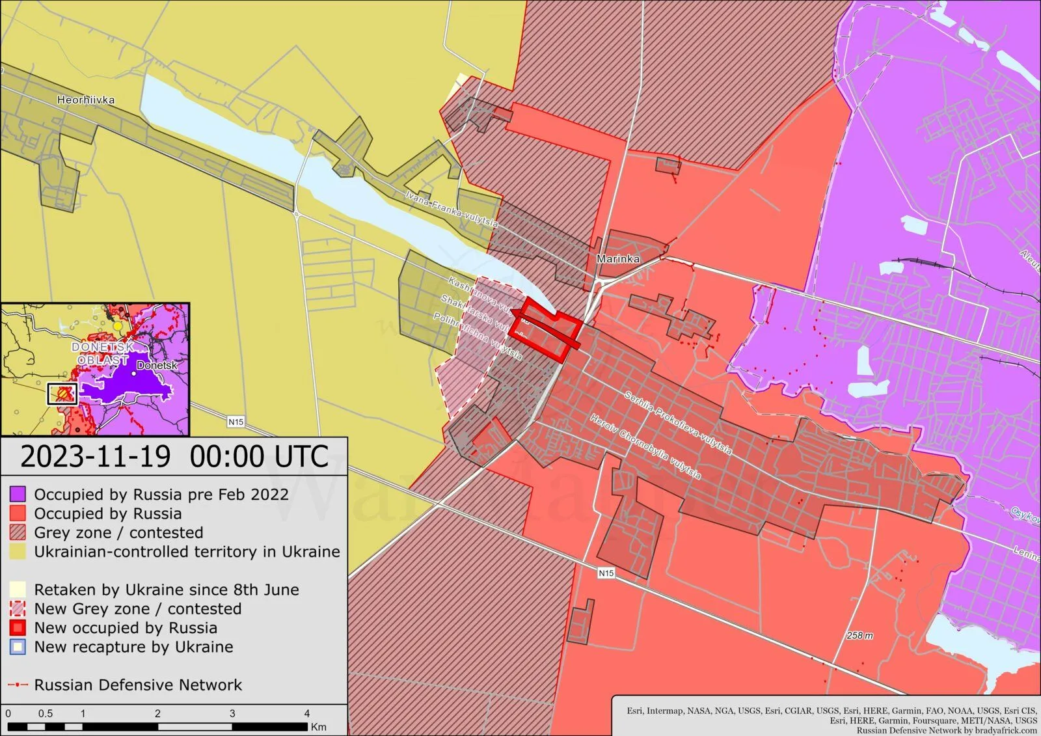Click the 'Heroiv Chornobylia vulytsia' street label
Viewport: 1041px width, 736px height.
tap(645, 446)
